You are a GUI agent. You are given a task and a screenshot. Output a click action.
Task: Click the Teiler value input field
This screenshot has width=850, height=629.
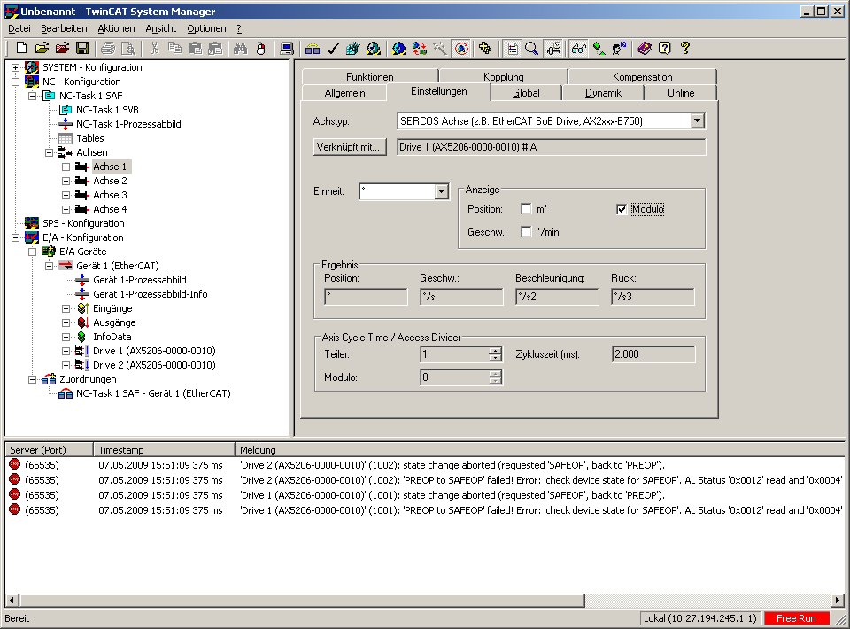click(x=454, y=354)
